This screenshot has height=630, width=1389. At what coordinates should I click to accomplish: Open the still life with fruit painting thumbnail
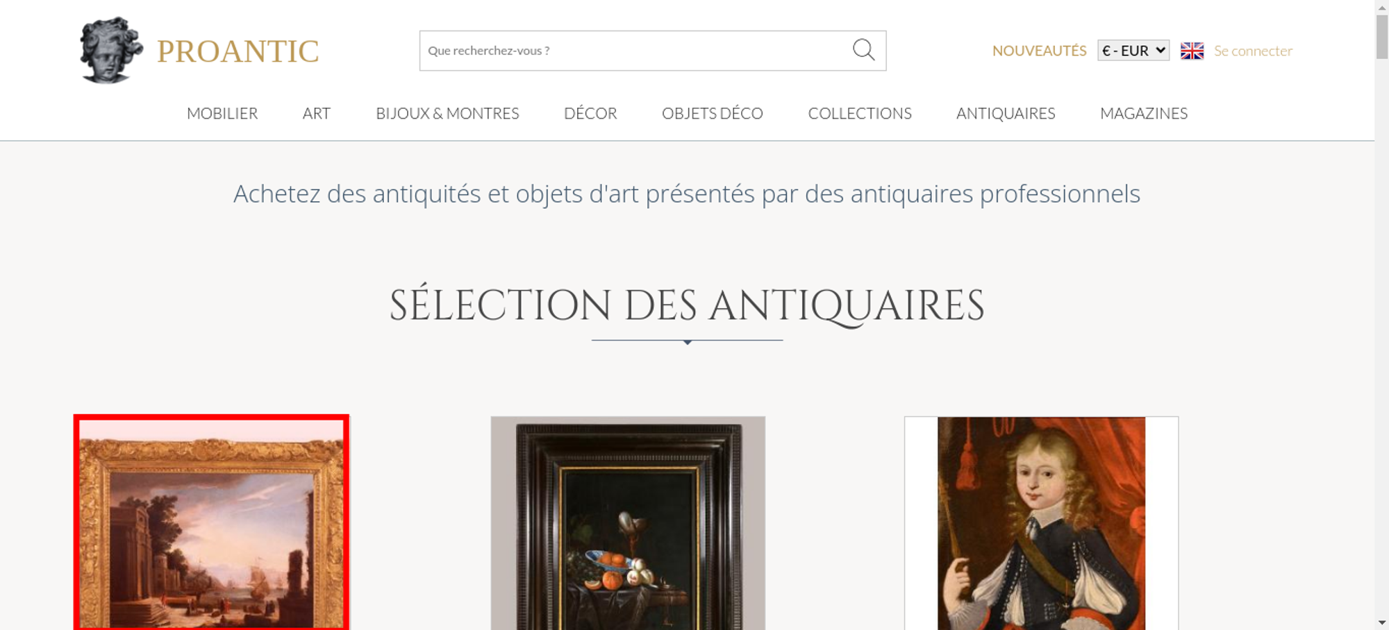click(628, 523)
